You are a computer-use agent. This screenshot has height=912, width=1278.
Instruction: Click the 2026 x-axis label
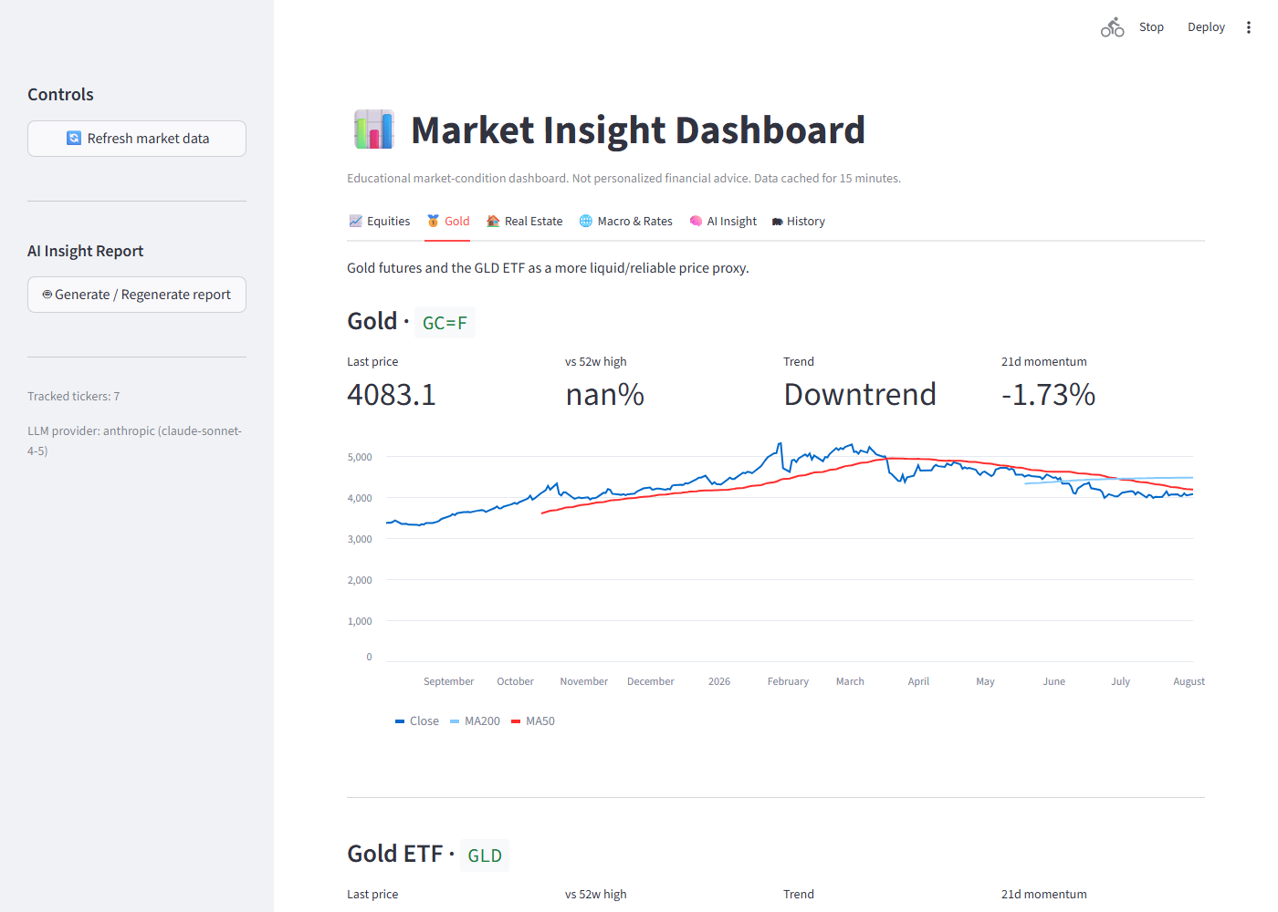719,681
